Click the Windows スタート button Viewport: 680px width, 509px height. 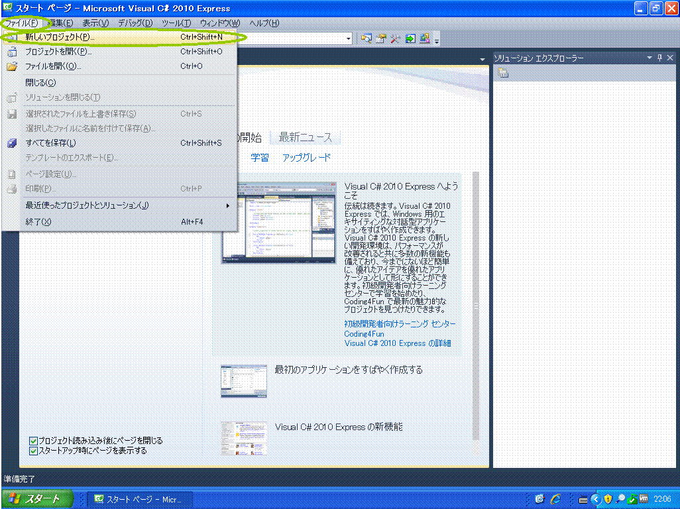pos(36,499)
